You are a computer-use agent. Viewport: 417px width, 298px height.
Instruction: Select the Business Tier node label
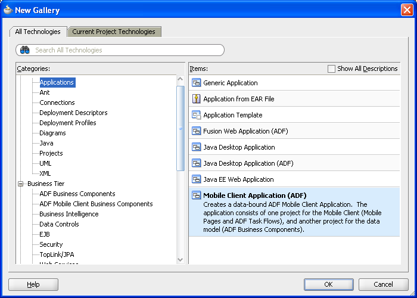pyautogui.click(x=46, y=184)
